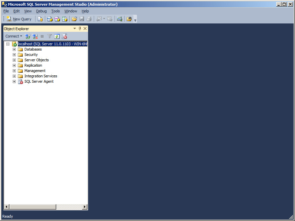Close the Object Explorer panel

coord(85,28)
